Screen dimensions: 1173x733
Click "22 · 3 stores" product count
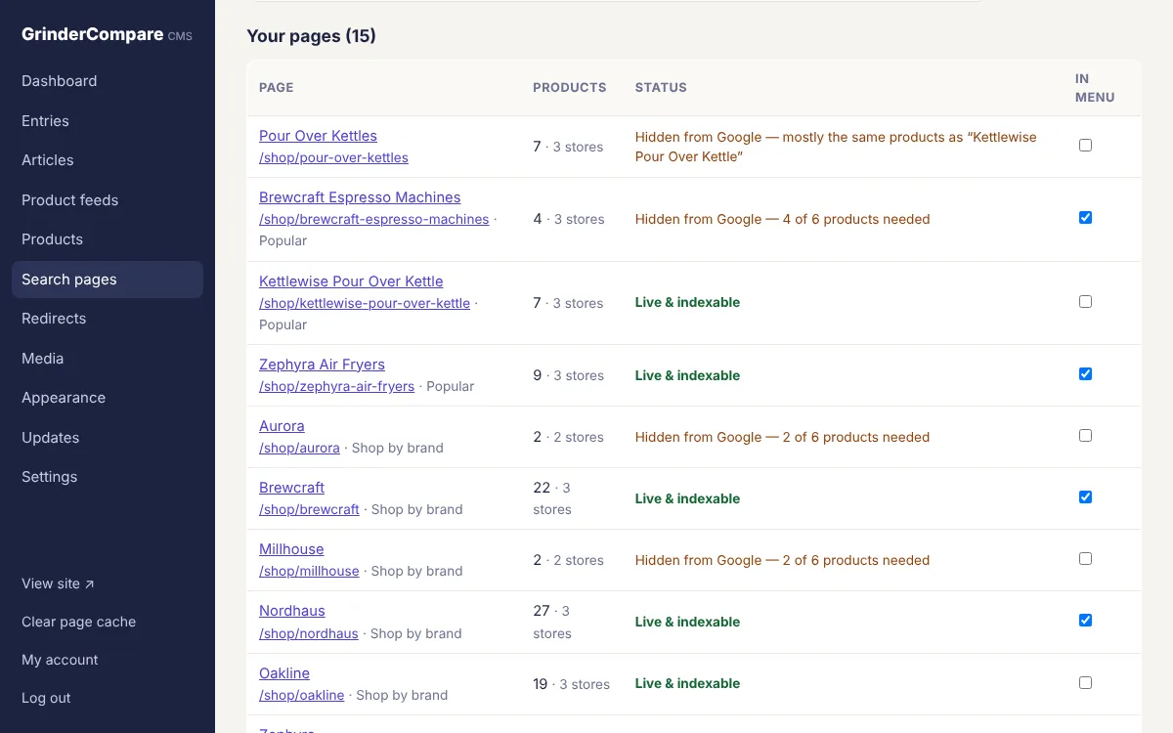[x=552, y=498]
